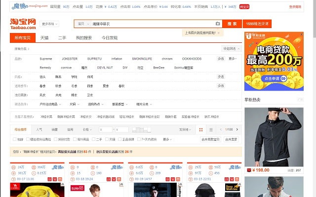
Task: Click find-similar icon on CAMEL product image
Action: [63, 184]
